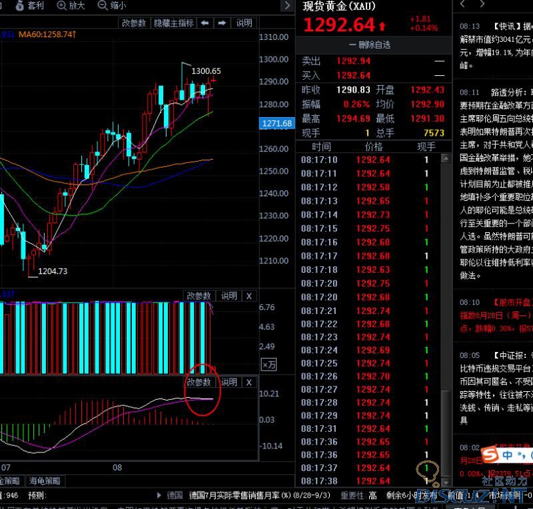This screenshot has height=509, width=533.
Task: Expand the 德国 news ticker play triangle
Action: [158, 495]
